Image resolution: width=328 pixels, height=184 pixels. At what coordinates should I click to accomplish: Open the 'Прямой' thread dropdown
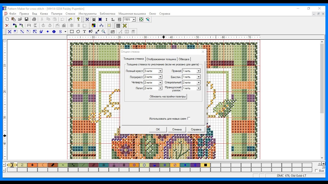tap(199, 71)
